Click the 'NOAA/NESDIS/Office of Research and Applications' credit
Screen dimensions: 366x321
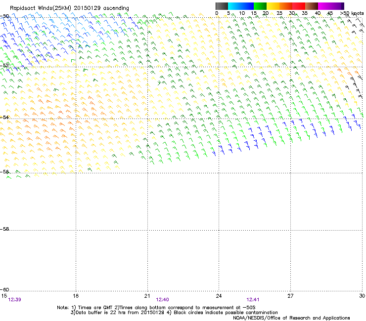pyautogui.click(x=291, y=318)
